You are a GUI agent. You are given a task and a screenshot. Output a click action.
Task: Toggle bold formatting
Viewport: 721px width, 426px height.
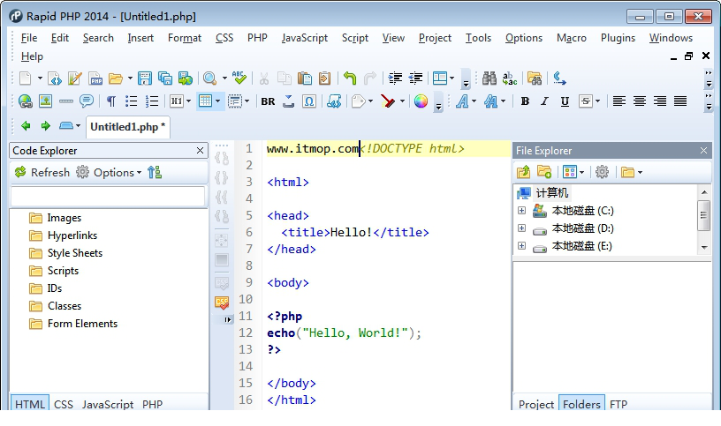tap(525, 101)
